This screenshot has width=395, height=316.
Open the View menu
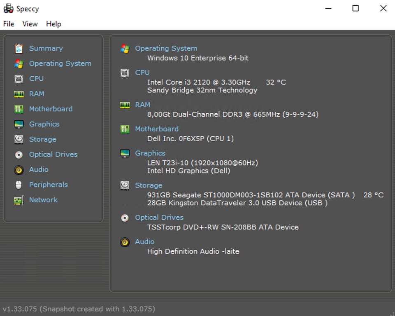click(30, 24)
